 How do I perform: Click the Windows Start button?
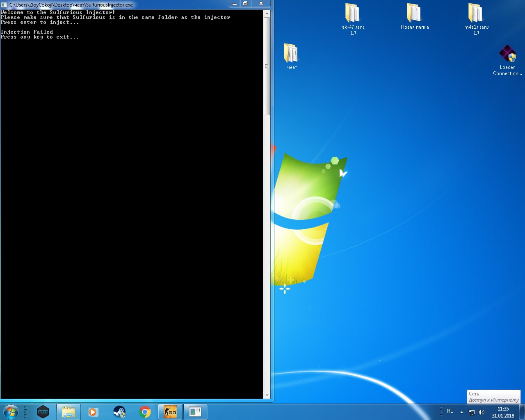(x=11, y=412)
